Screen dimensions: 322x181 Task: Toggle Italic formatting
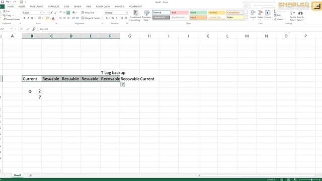28,18
